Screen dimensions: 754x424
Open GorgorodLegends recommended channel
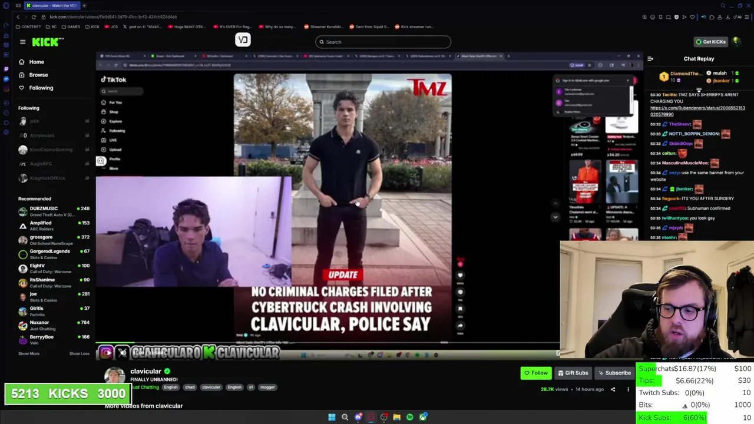click(x=53, y=254)
